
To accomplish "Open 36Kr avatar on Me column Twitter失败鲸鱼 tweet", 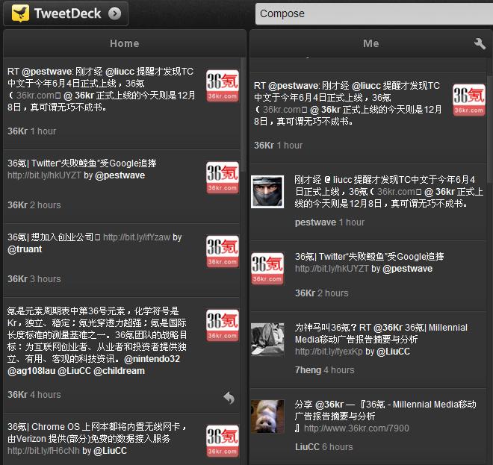I will (267, 269).
